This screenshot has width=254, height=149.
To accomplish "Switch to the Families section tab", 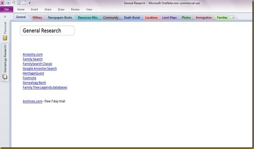I will click(x=222, y=17).
